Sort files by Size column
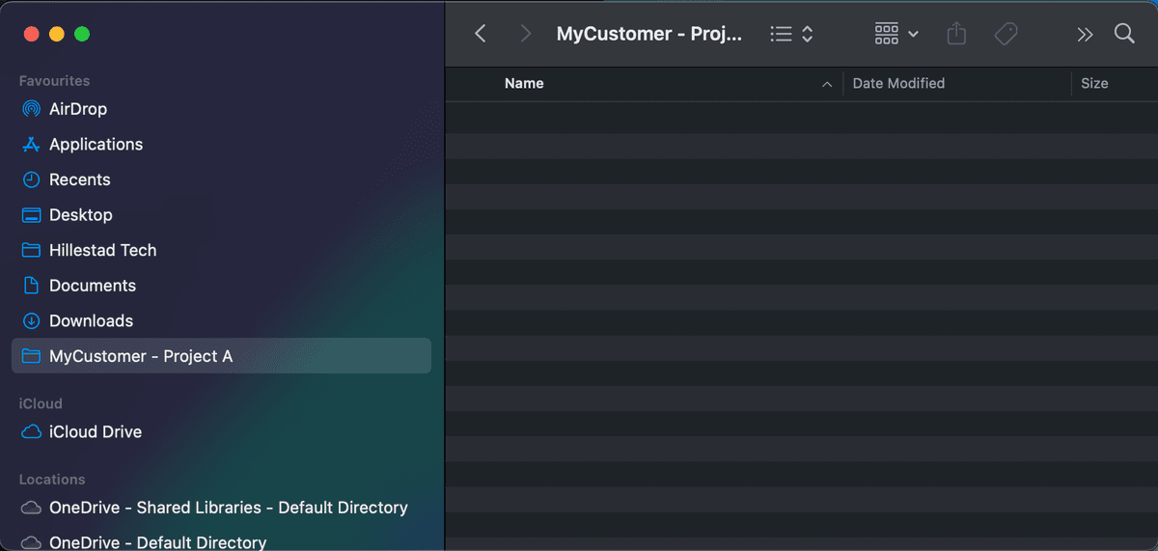This screenshot has height=551, width=1158. click(1094, 84)
